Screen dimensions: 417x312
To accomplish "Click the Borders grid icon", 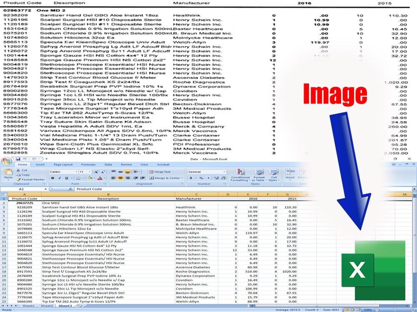I will pos(78,178).
